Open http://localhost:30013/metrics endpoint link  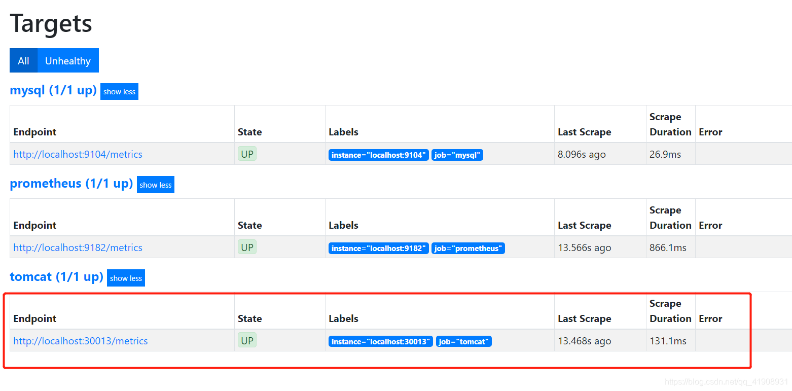(81, 341)
